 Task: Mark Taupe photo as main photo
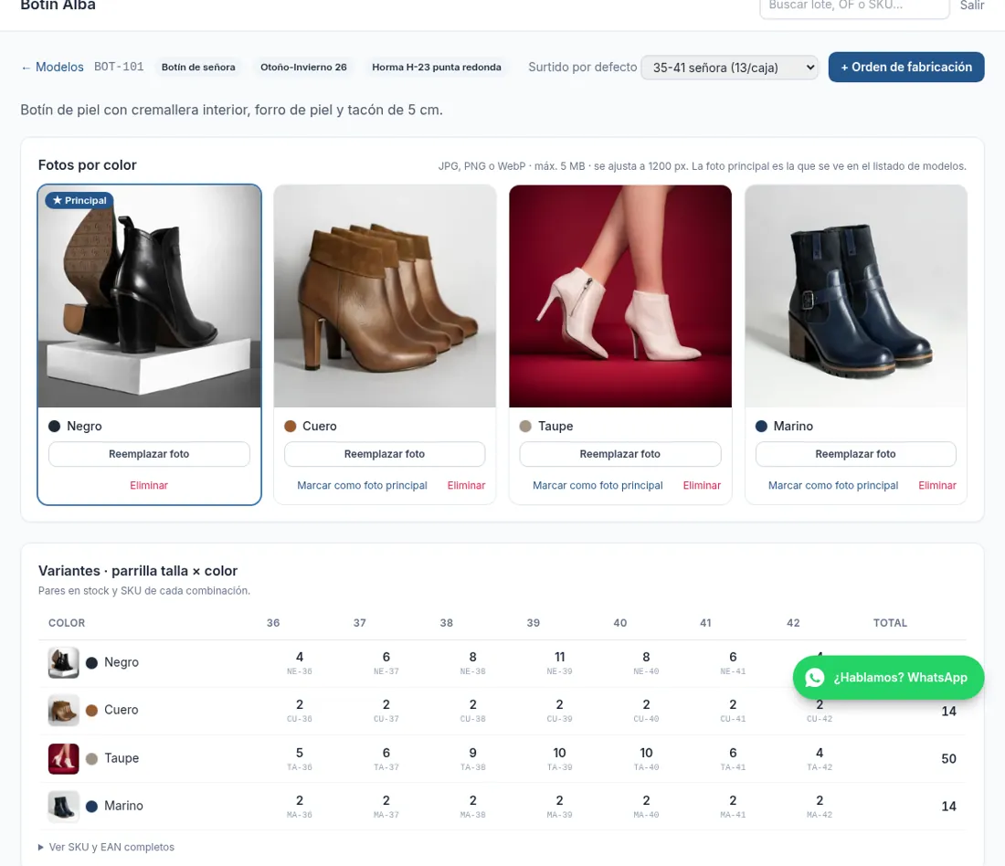(x=598, y=485)
